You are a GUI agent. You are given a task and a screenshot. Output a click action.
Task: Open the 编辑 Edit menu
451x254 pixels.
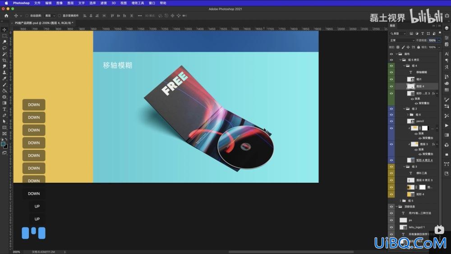[x=48, y=3]
